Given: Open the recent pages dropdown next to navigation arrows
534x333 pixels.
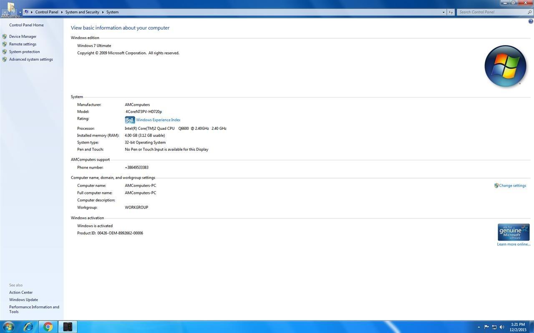Looking at the screenshot, I should [x=20, y=12].
